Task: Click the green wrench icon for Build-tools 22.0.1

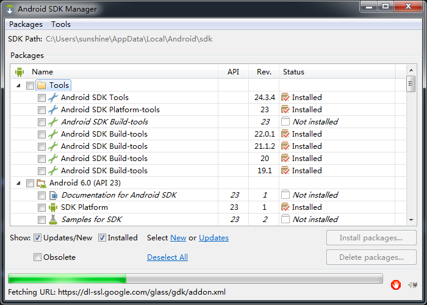Action: [x=53, y=134]
